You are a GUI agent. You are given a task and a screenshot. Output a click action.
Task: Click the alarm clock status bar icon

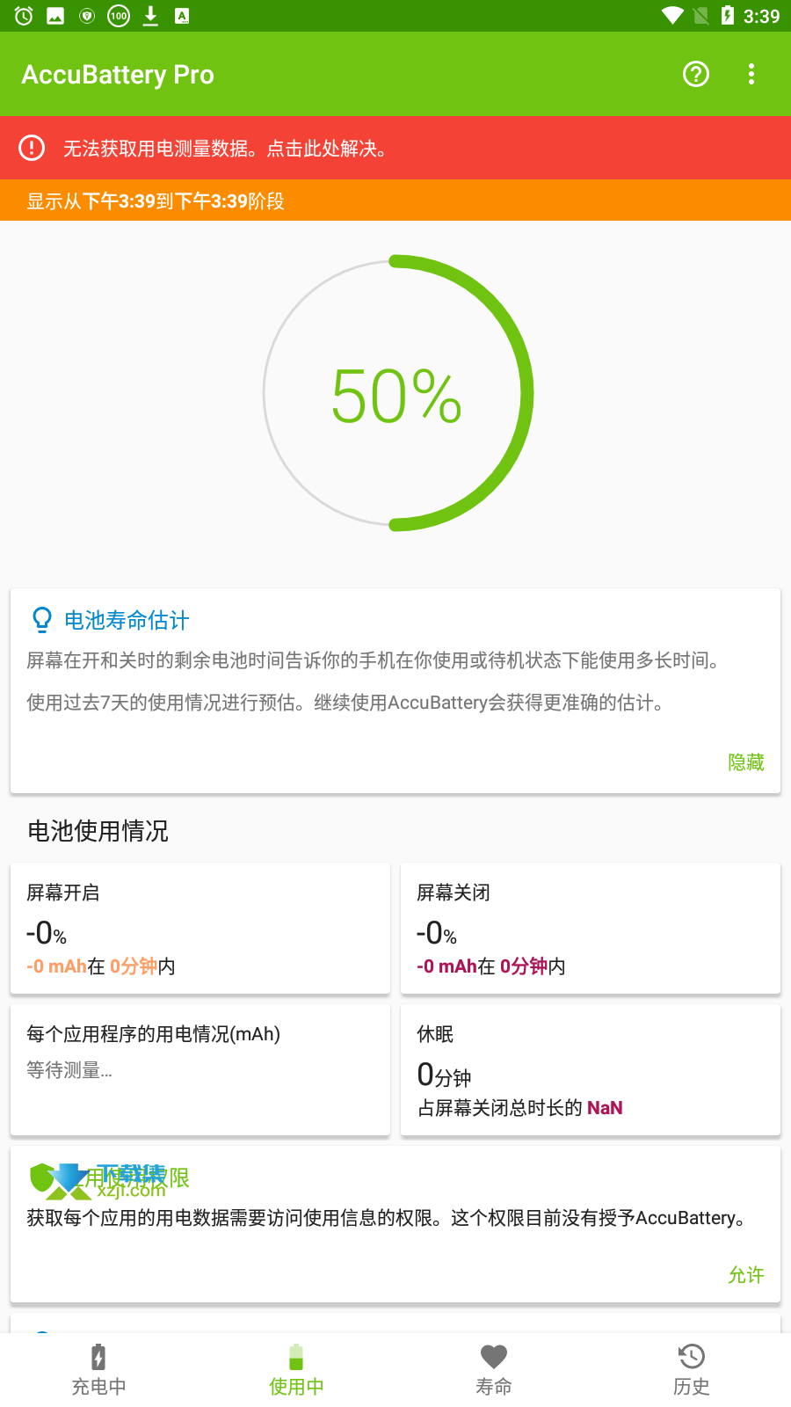[24, 16]
